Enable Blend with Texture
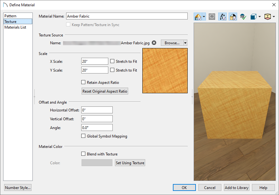 (x=83, y=154)
